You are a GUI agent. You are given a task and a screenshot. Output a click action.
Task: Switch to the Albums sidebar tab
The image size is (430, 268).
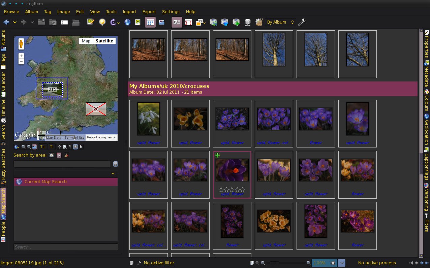3,40
